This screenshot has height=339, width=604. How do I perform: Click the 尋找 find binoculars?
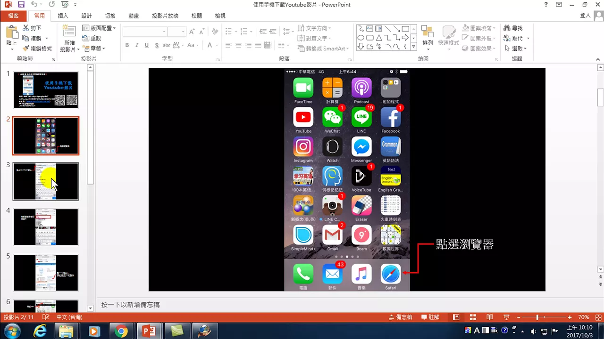tap(513, 28)
